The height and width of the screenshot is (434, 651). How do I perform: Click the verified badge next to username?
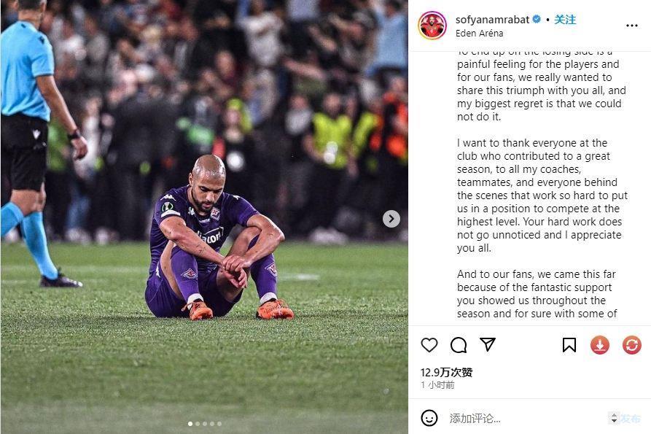pos(537,19)
